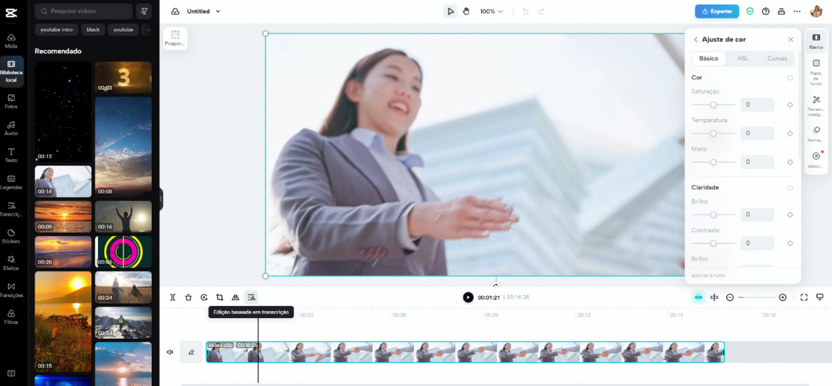Open the Stickers panel in sidebar
The height and width of the screenshot is (386, 832).
pyautogui.click(x=11, y=236)
